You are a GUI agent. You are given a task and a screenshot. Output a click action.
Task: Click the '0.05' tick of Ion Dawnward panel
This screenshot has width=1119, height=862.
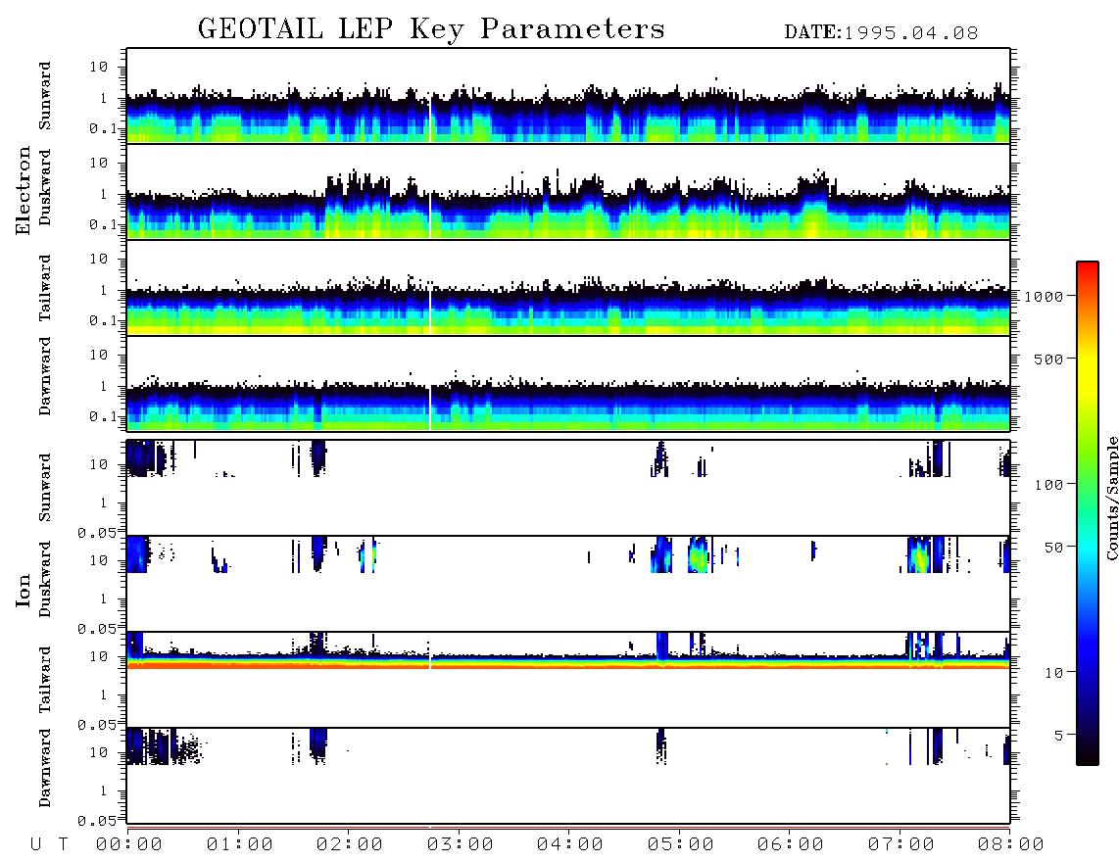click(96, 821)
